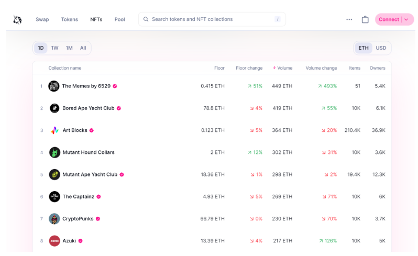Sort by Collection name column

65,68
